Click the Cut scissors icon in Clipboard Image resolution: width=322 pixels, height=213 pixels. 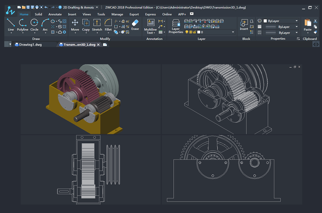[315, 21]
